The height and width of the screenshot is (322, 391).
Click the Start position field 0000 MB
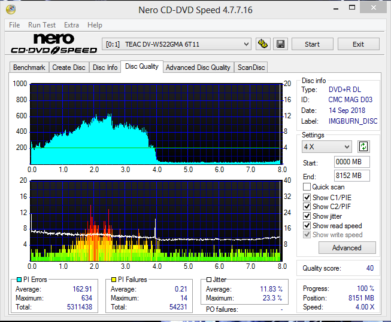coord(351,162)
